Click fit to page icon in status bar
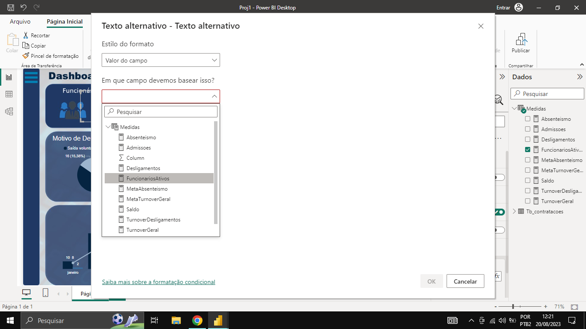Image resolution: width=586 pixels, height=329 pixels. pos(574,307)
